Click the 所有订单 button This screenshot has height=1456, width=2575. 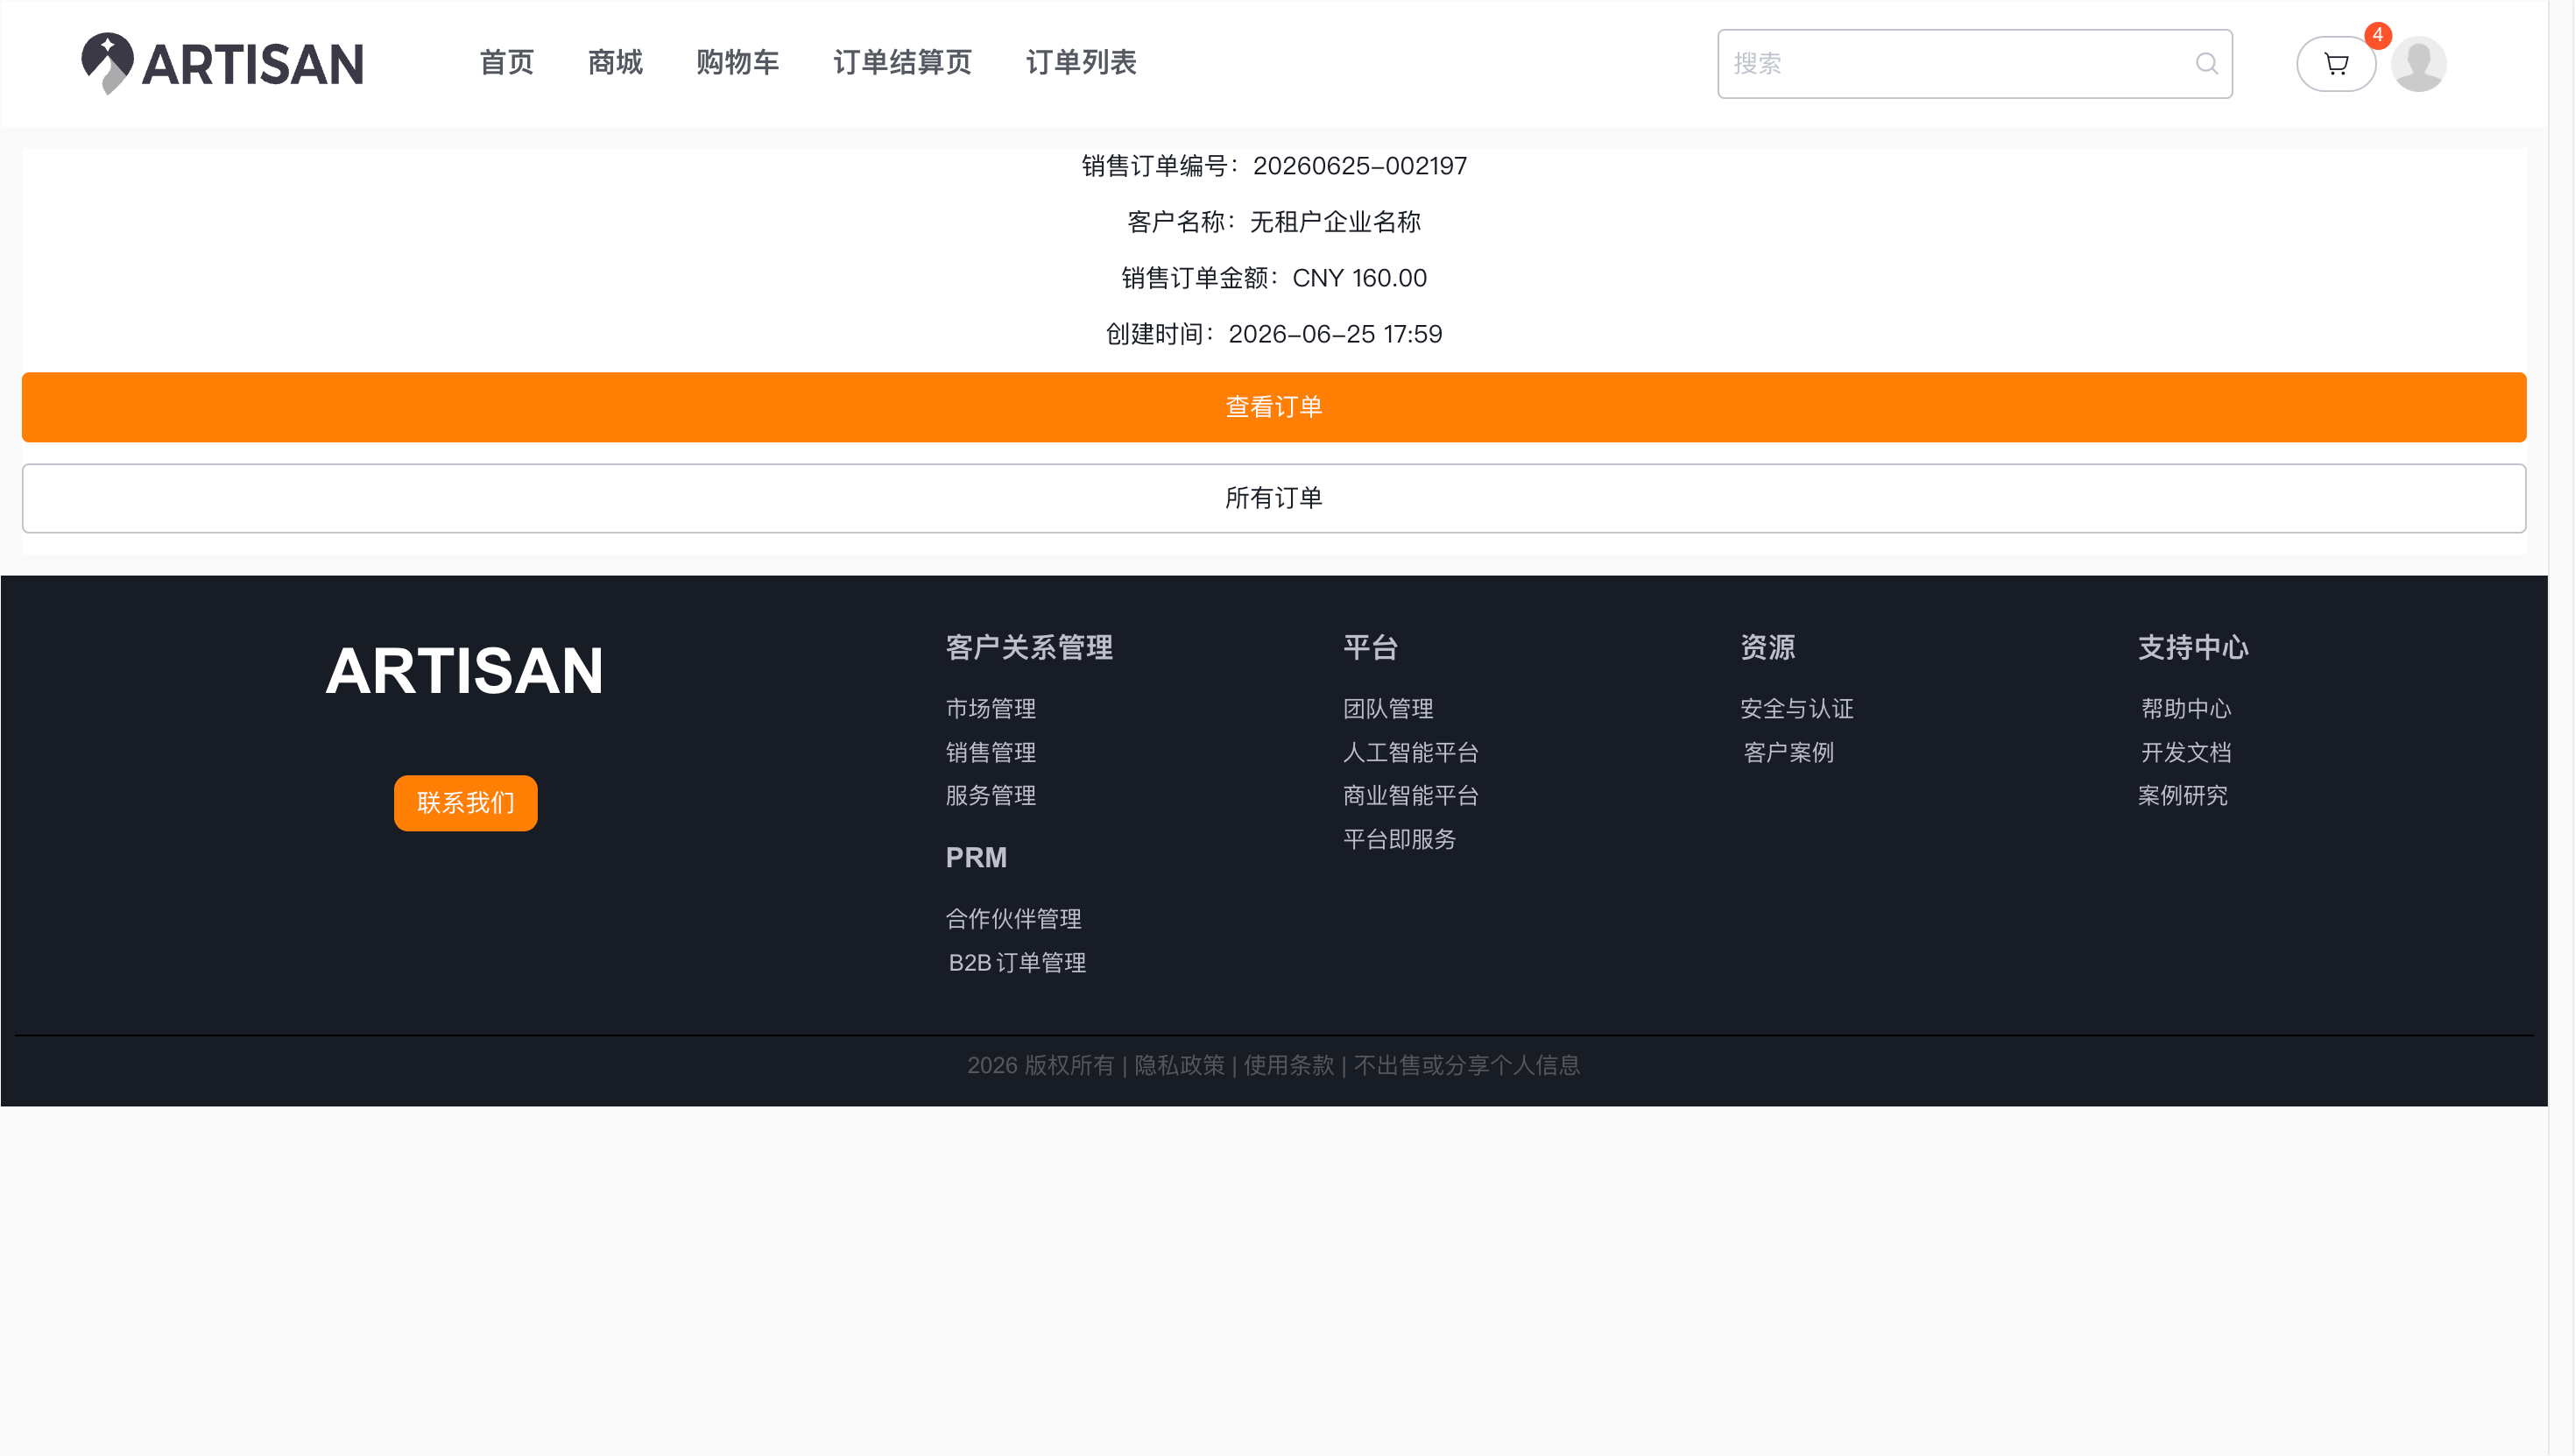point(1273,498)
